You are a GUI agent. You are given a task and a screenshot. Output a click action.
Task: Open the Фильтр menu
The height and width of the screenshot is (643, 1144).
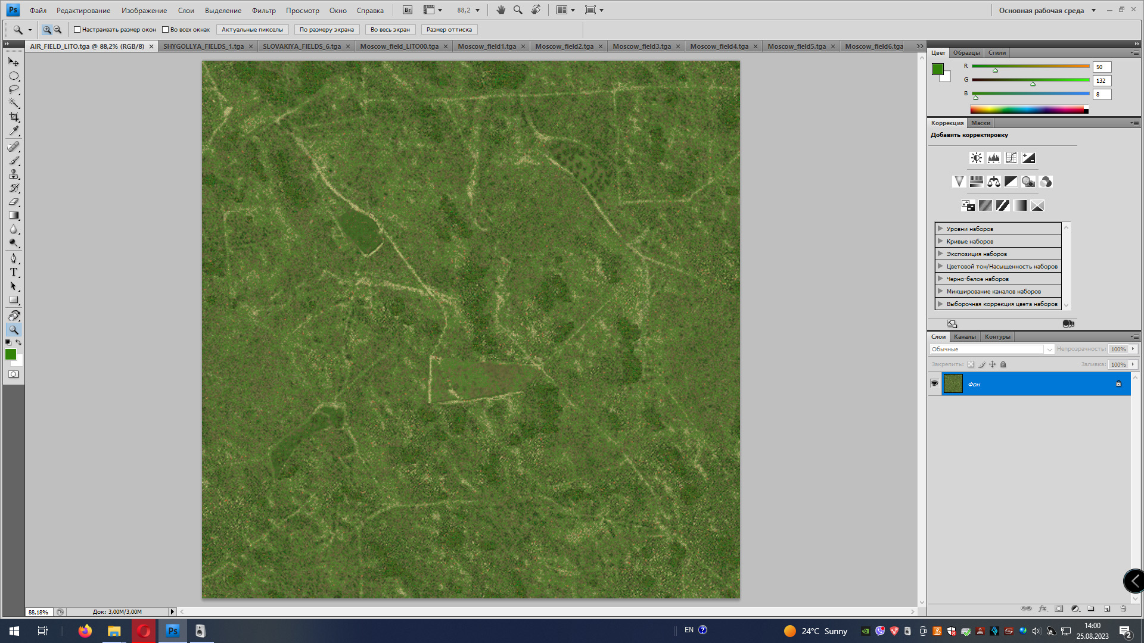point(263,11)
